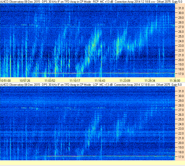Click the 24.0 frequency label on RCP chart

pyautogui.click(x=181, y=41)
